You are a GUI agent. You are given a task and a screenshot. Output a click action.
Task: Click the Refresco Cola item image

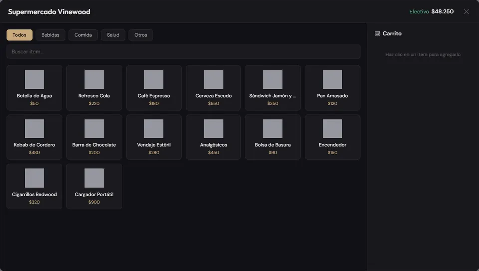click(94, 79)
